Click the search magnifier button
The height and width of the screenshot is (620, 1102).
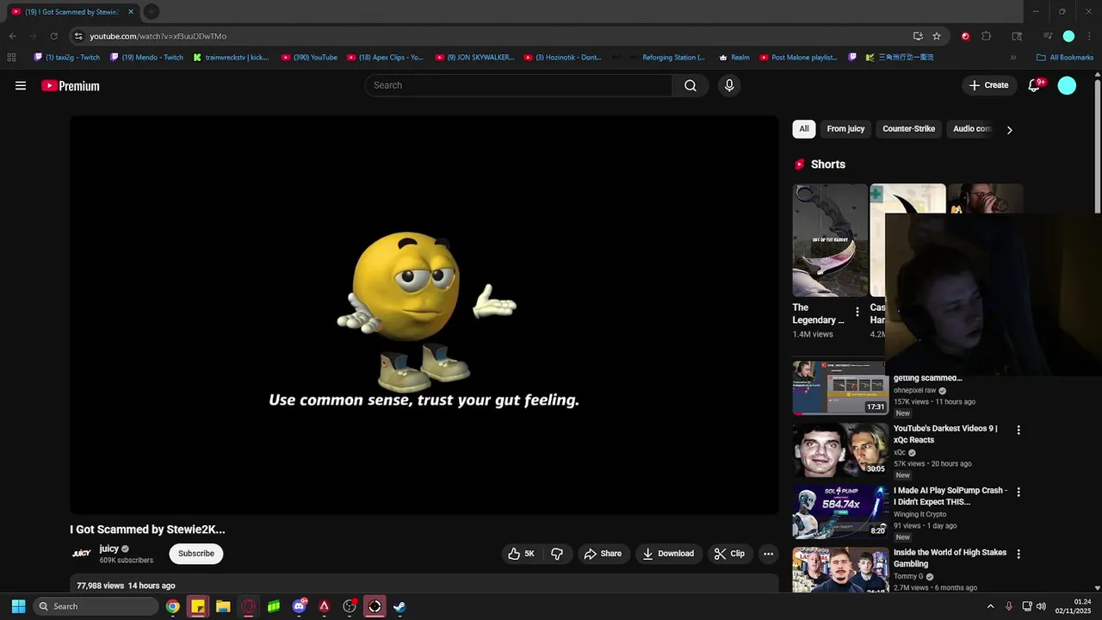(690, 85)
